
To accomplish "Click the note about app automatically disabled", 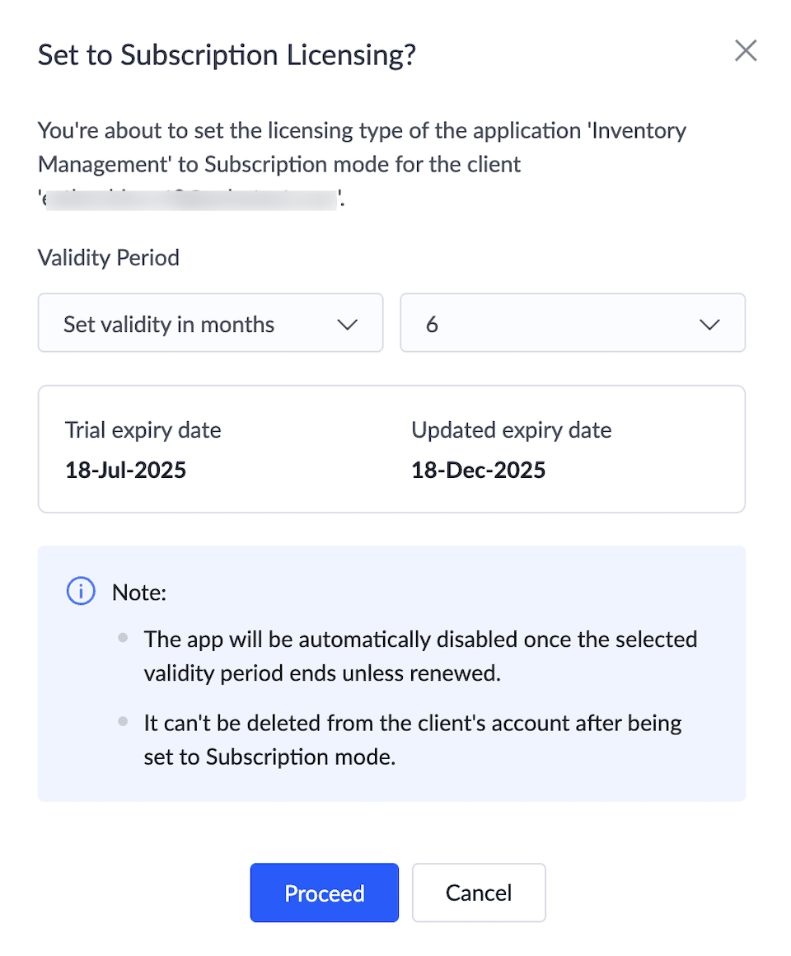I will coord(420,656).
